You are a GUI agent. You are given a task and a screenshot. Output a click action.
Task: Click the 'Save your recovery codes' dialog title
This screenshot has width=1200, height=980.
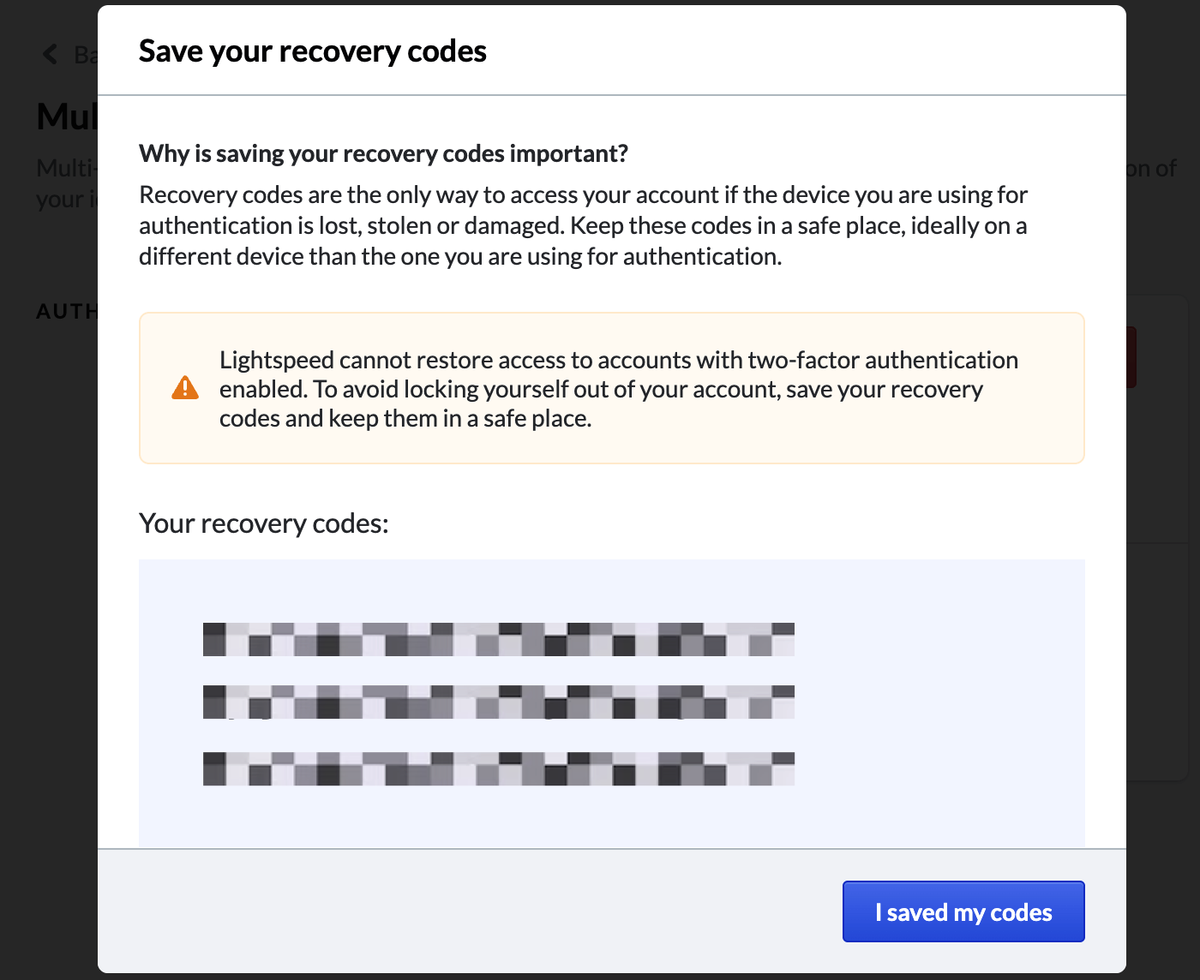pos(312,51)
